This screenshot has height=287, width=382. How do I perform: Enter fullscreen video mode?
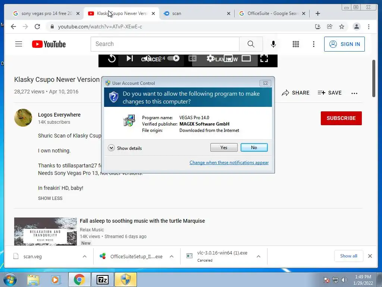click(264, 58)
